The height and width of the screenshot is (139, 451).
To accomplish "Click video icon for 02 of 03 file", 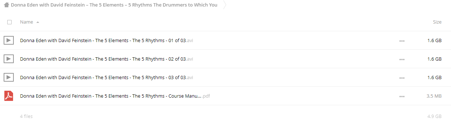I will coord(9,59).
